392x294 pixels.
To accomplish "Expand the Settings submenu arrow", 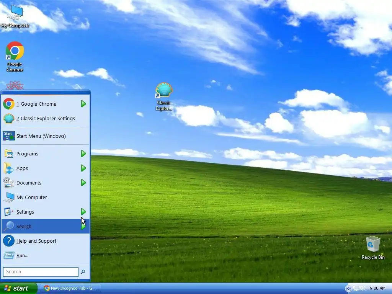I will tap(83, 212).
